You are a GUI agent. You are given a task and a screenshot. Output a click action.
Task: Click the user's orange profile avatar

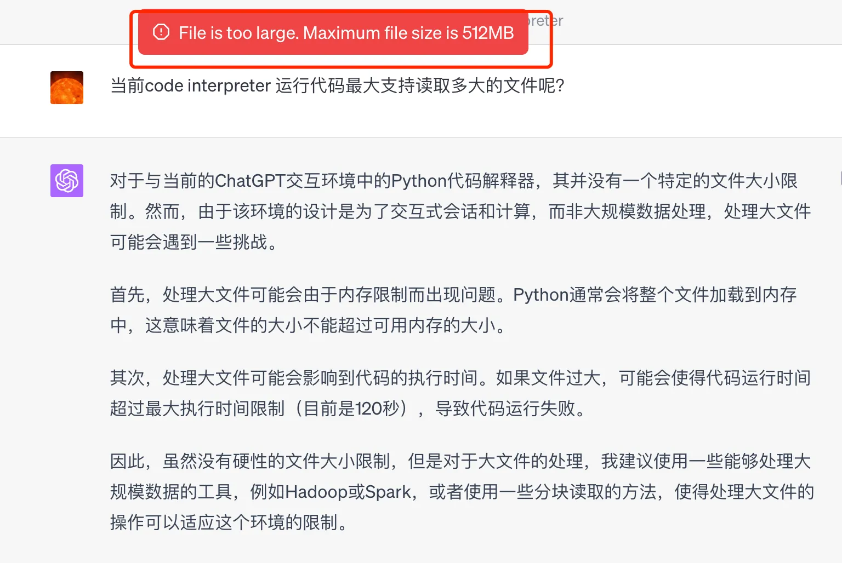(67, 88)
